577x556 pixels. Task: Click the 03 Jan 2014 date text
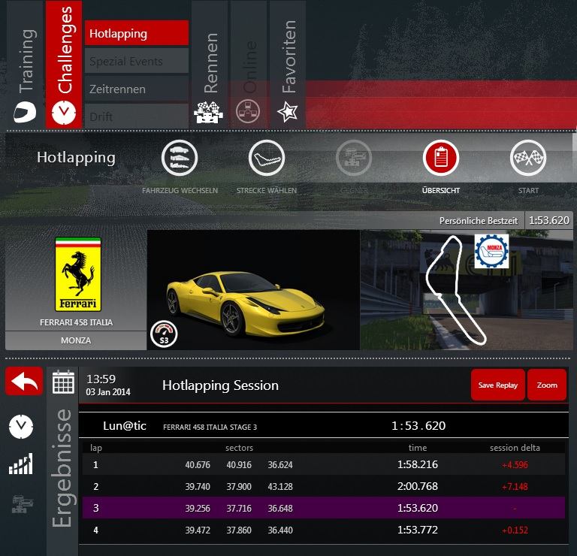108,392
